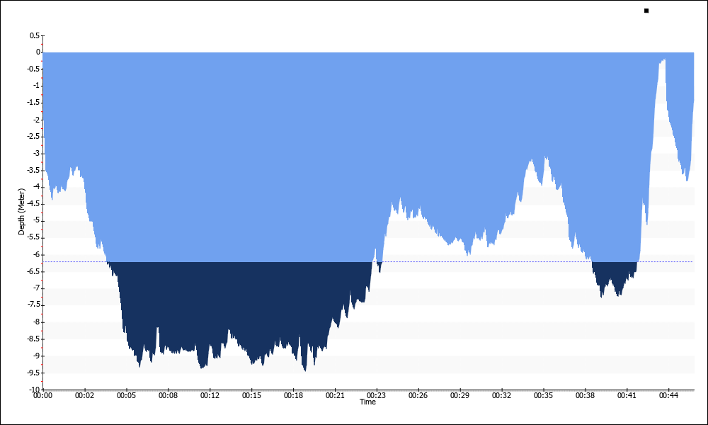The width and height of the screenshot is (708, 425).
Task: Click the '-7.5' depth axis label
Action: [33, 305]
